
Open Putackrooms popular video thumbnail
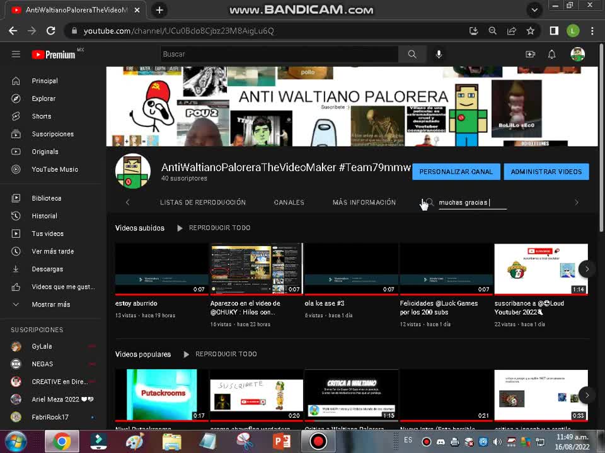pyautogui.click(x=162, y=395)
